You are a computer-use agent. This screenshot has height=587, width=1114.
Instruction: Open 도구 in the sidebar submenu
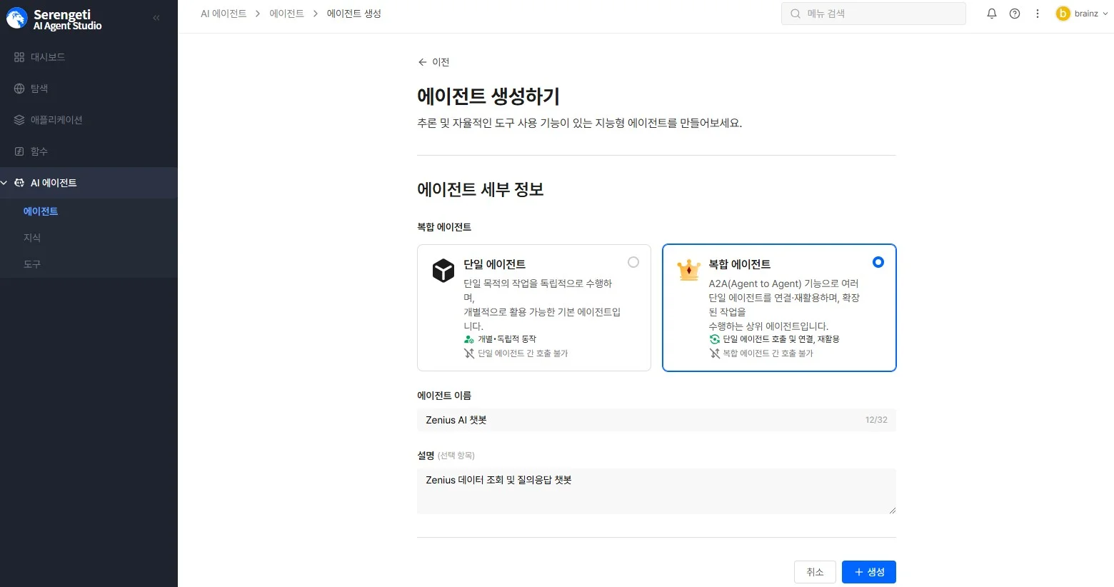pyautogui.click(x=32, y=264)
